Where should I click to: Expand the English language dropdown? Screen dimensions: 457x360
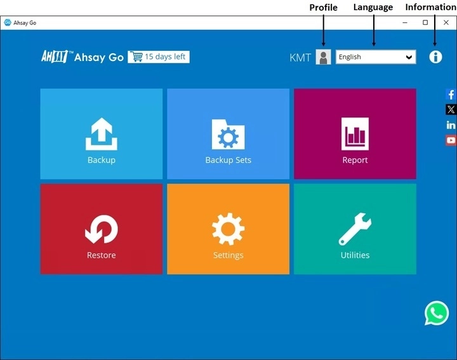coord(376,57)
